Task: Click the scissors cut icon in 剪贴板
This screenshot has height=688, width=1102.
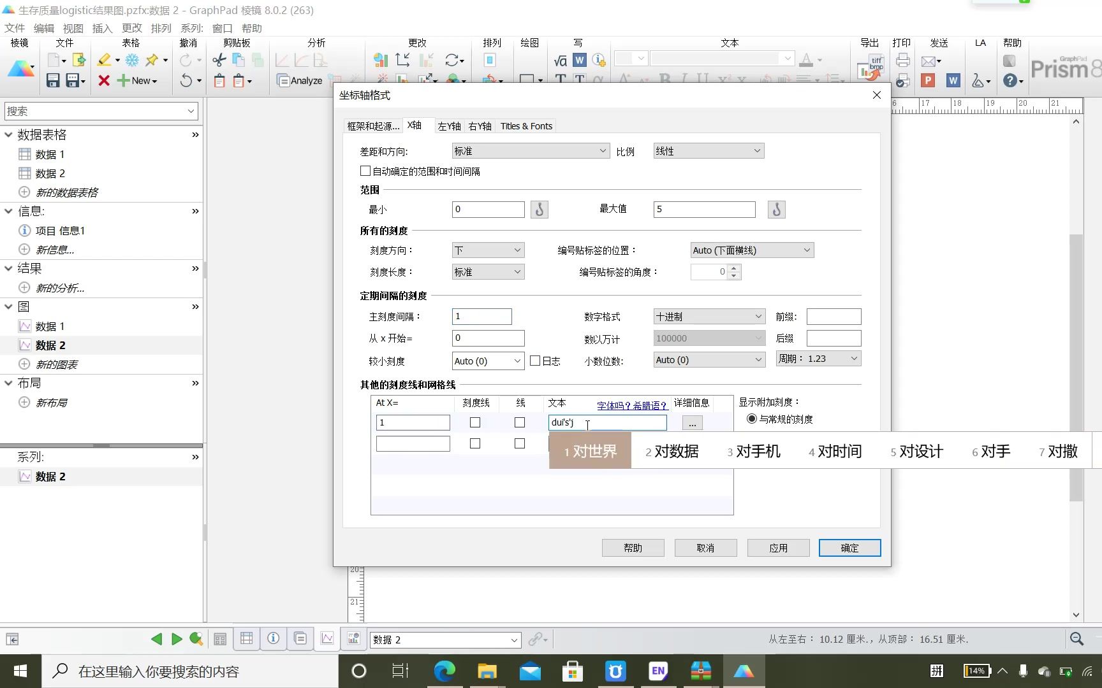Action: (218, 59)
